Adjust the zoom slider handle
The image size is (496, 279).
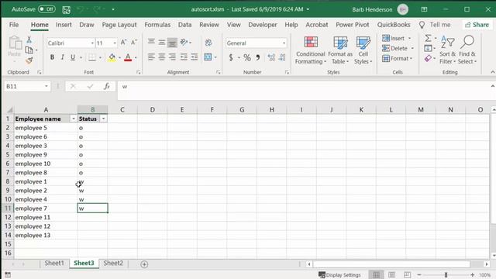pyautogui.click(x=446, y=275)
